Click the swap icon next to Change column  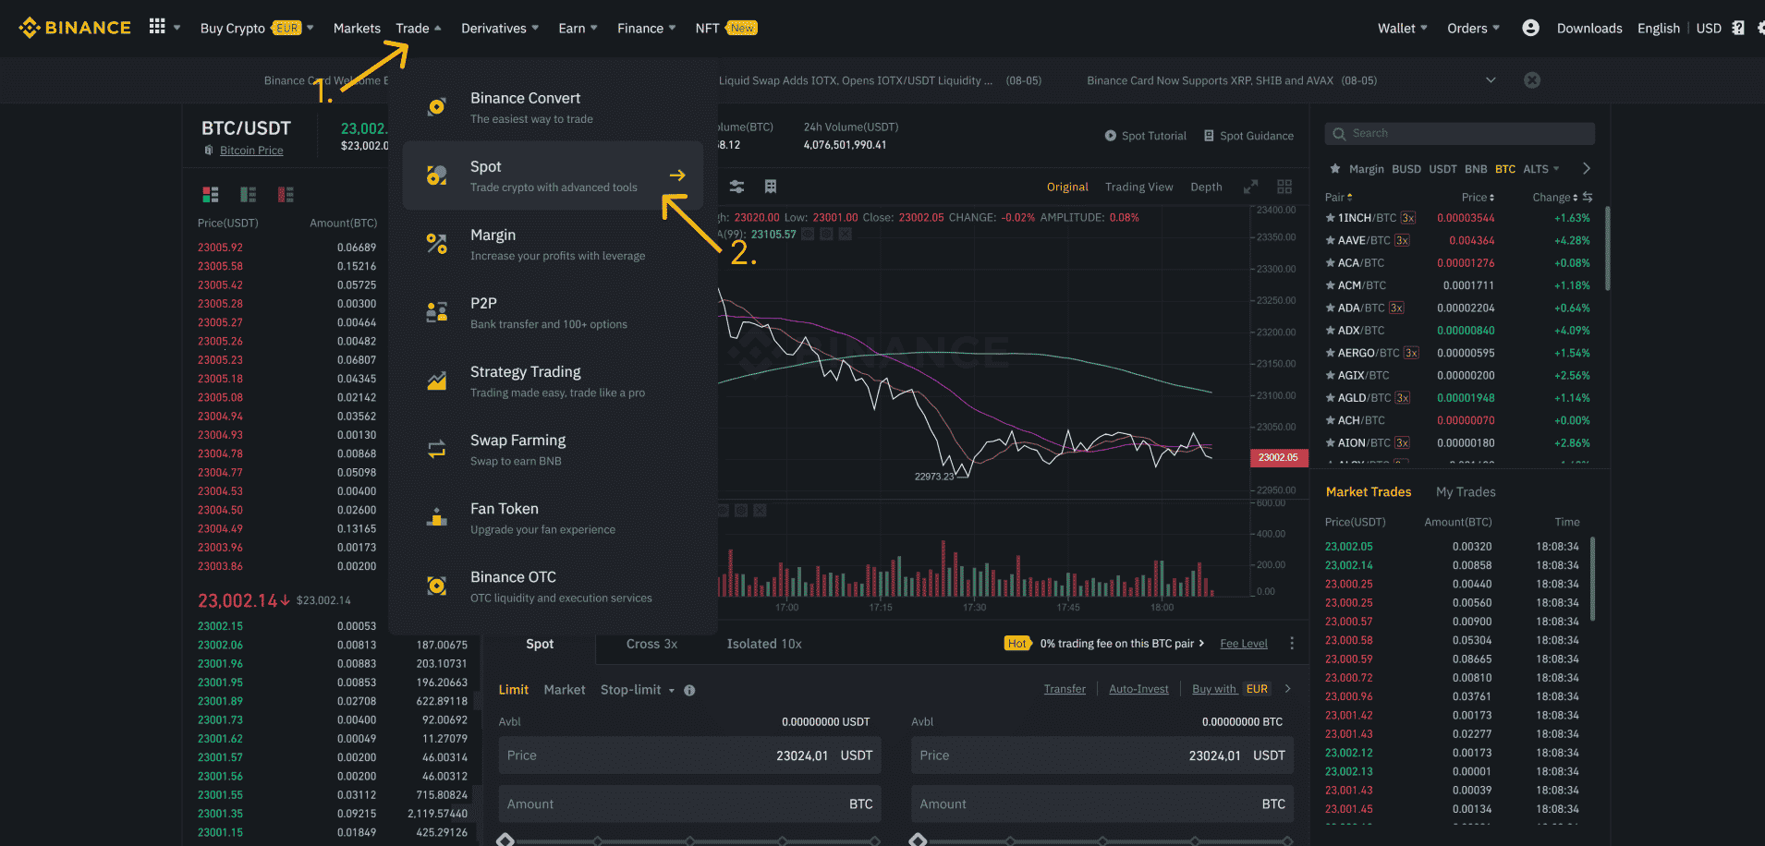(1588, 197)
